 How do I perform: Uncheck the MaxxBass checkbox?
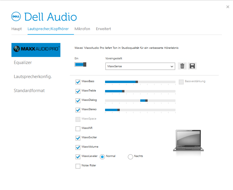(78, 82)
